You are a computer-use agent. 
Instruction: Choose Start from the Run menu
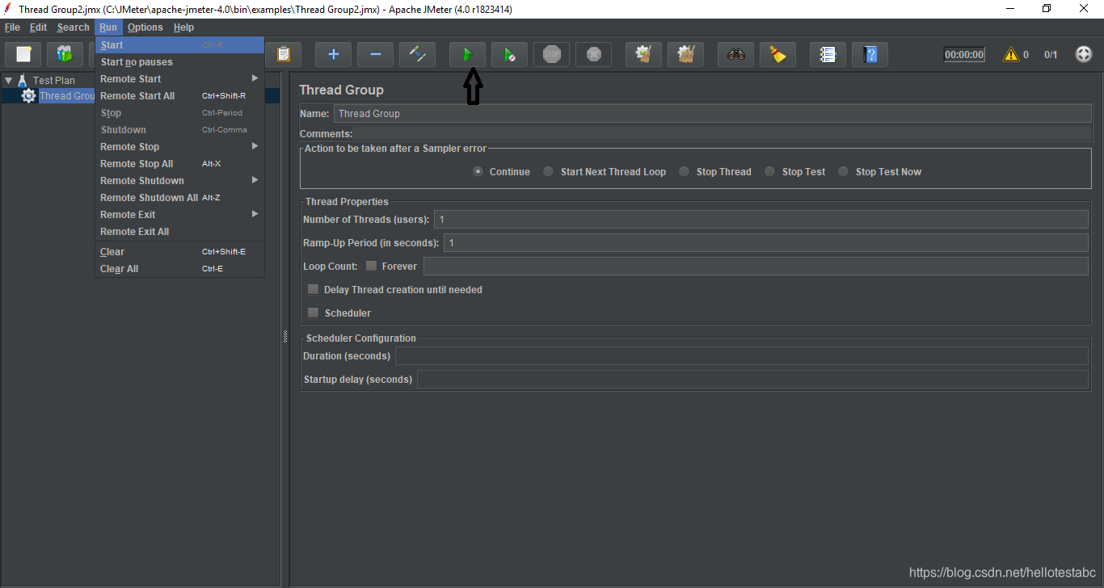tap(179, 45)
